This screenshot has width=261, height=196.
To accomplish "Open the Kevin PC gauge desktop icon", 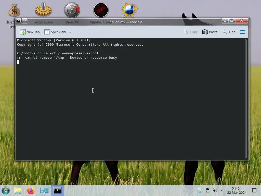I will (x=72, y=10).
